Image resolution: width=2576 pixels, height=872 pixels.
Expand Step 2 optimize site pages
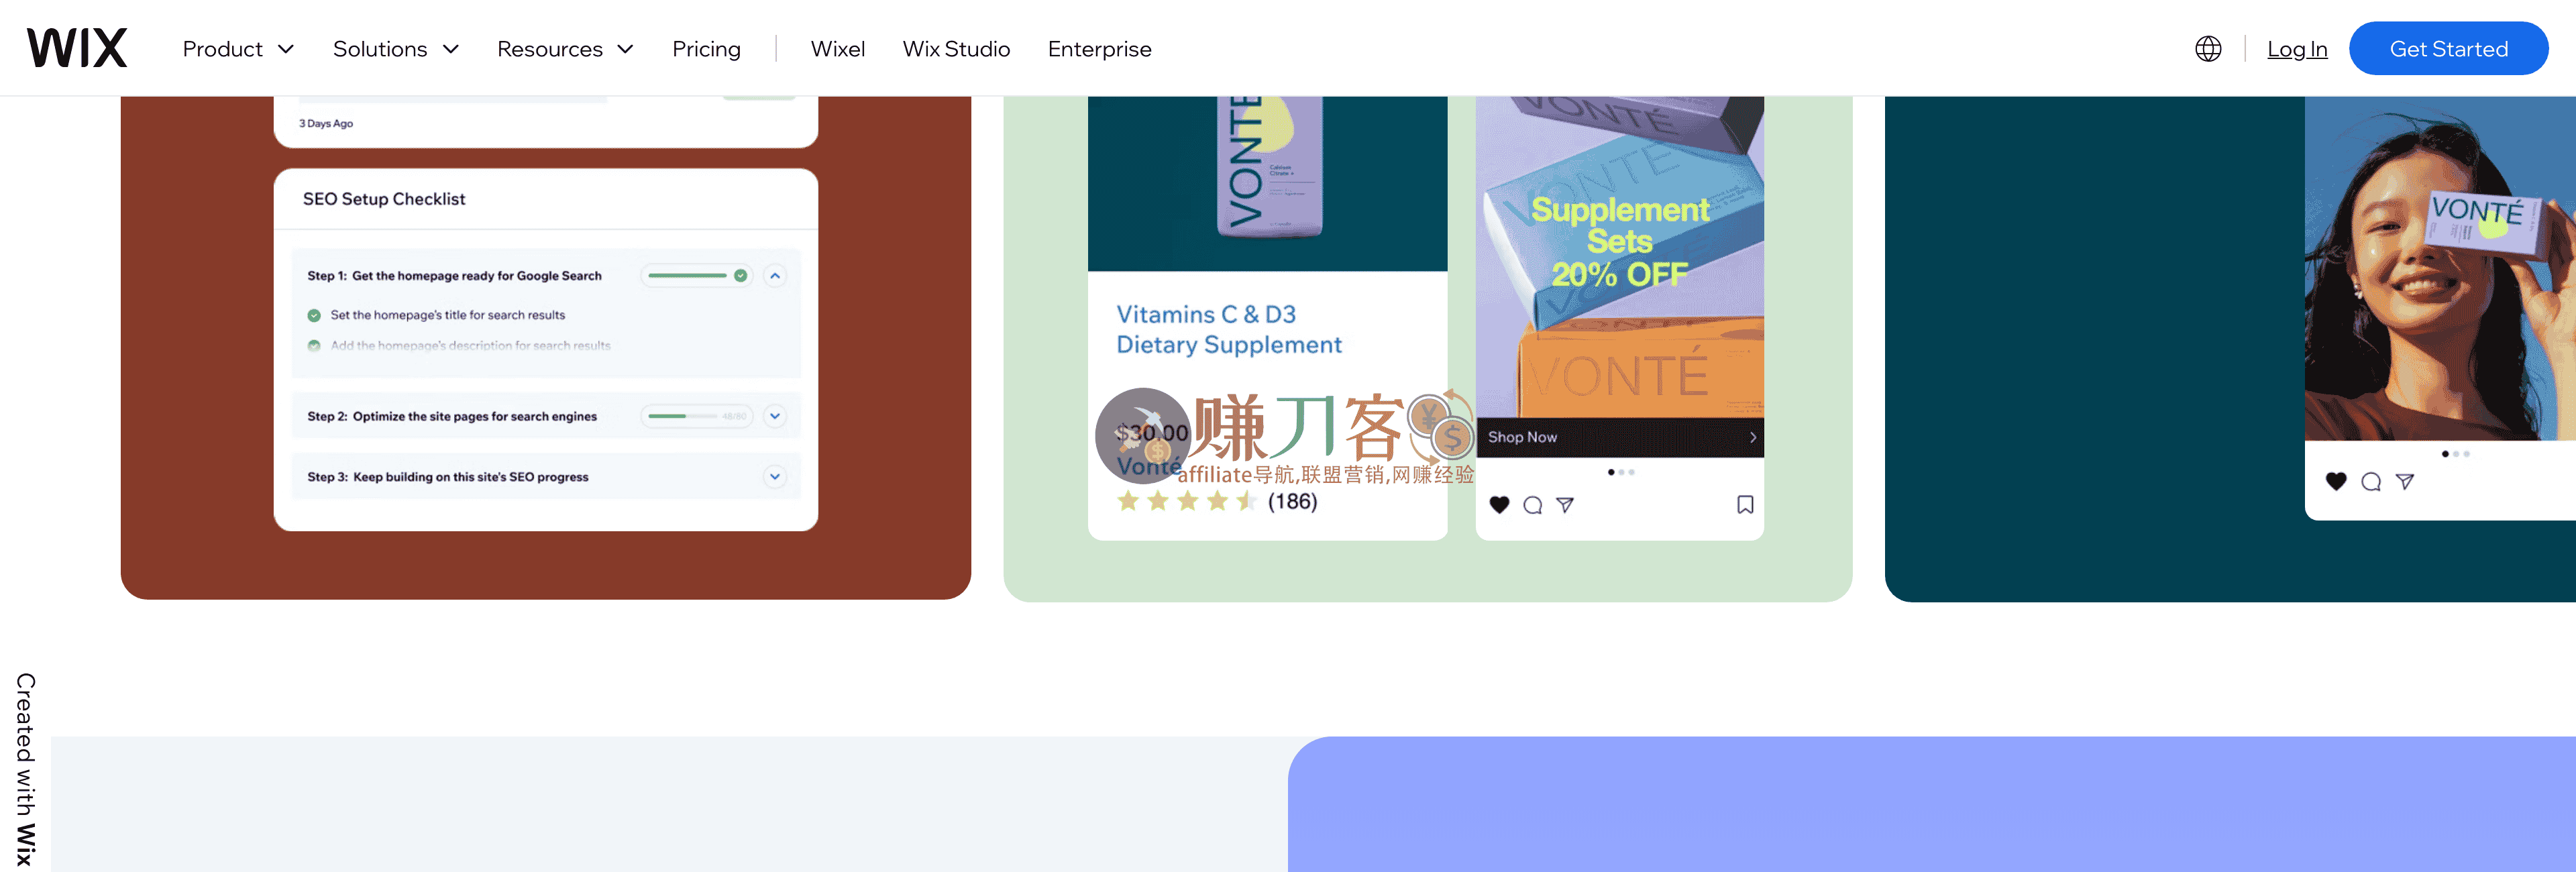(x=775, y=416)
